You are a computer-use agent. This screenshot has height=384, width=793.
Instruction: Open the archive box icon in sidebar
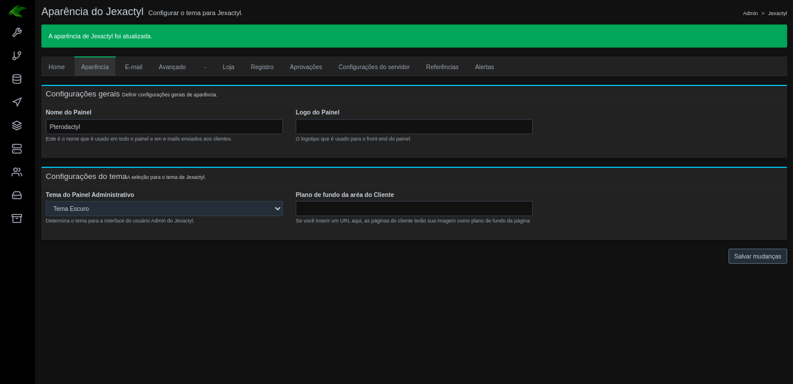tap(17, 218)
